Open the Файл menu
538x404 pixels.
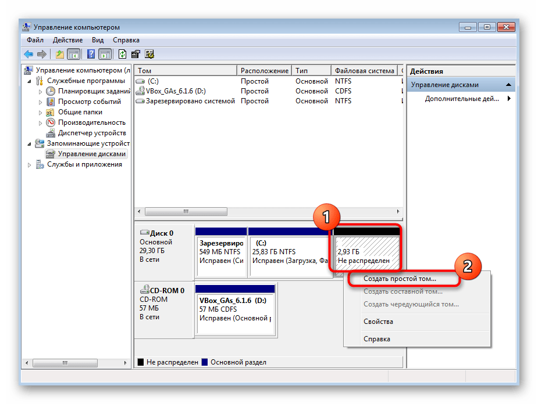point(35,40)
